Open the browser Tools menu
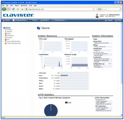The height and width of the screenshot is (120, 124). [x=31, y=5]
